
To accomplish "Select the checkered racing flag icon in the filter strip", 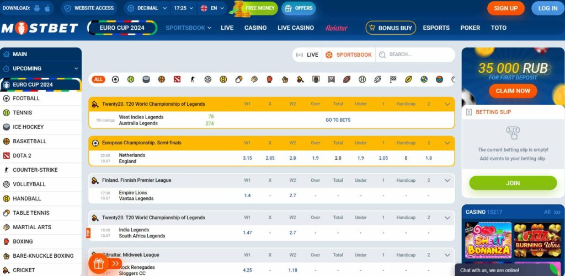I will coord(393,79).
